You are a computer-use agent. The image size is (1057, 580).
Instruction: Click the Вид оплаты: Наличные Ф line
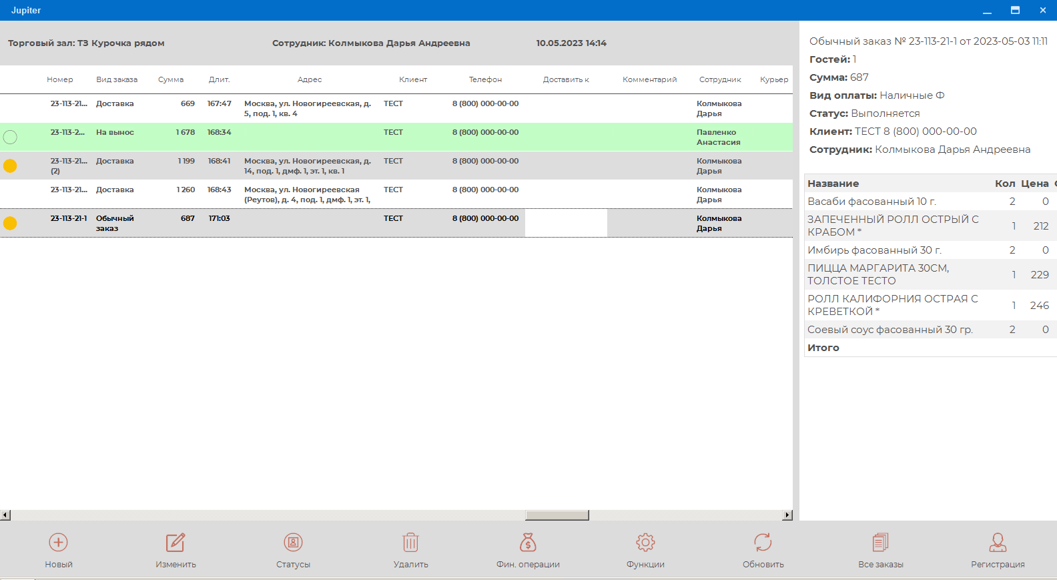click(877, 95)
